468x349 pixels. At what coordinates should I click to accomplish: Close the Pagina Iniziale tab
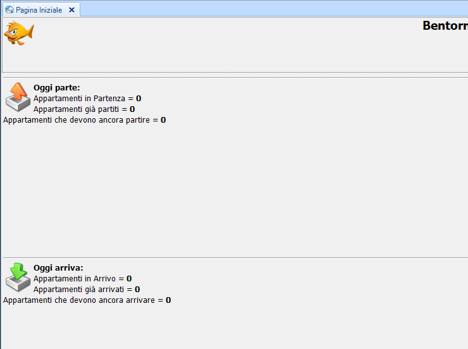(x=71, y=10)
